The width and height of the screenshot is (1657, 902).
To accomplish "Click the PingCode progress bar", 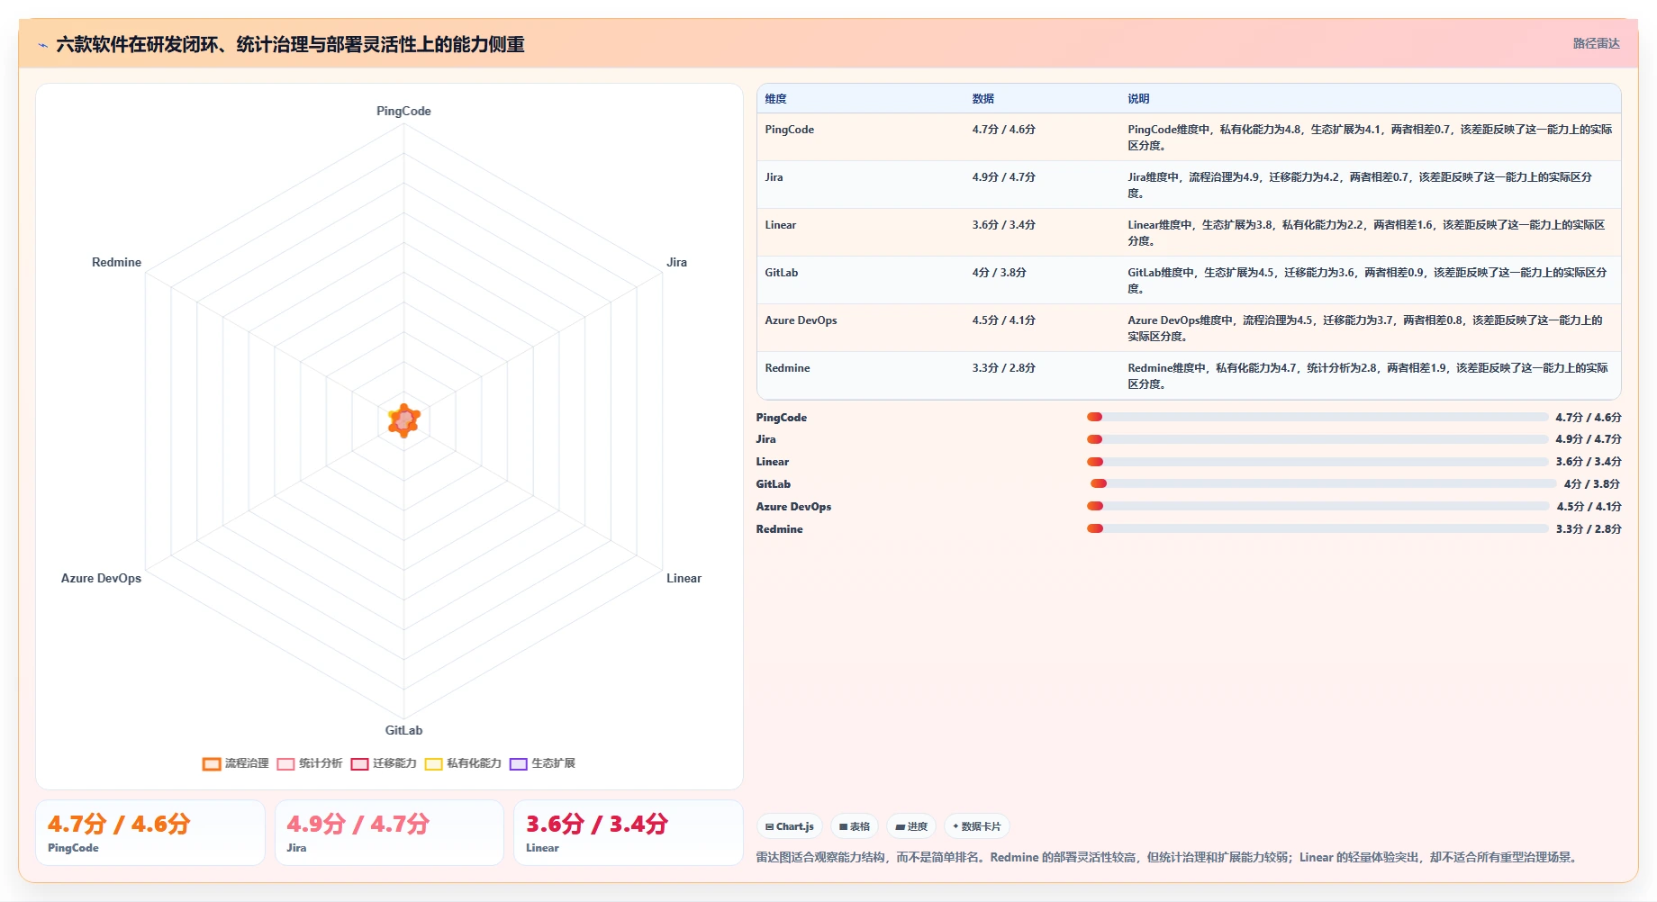I will point(1317,417).
